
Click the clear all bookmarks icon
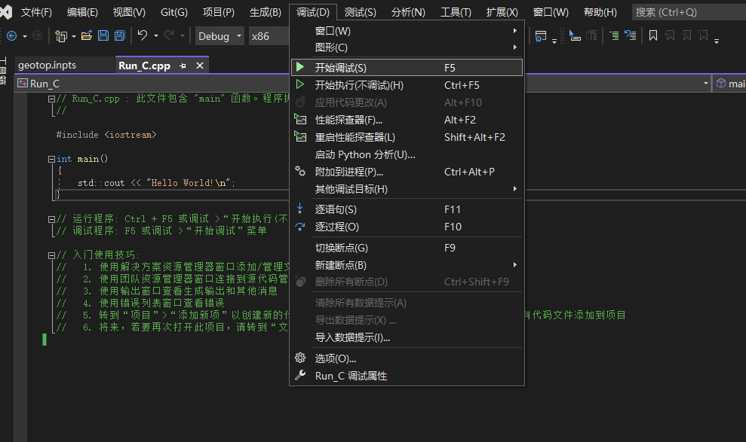point(703,35)
